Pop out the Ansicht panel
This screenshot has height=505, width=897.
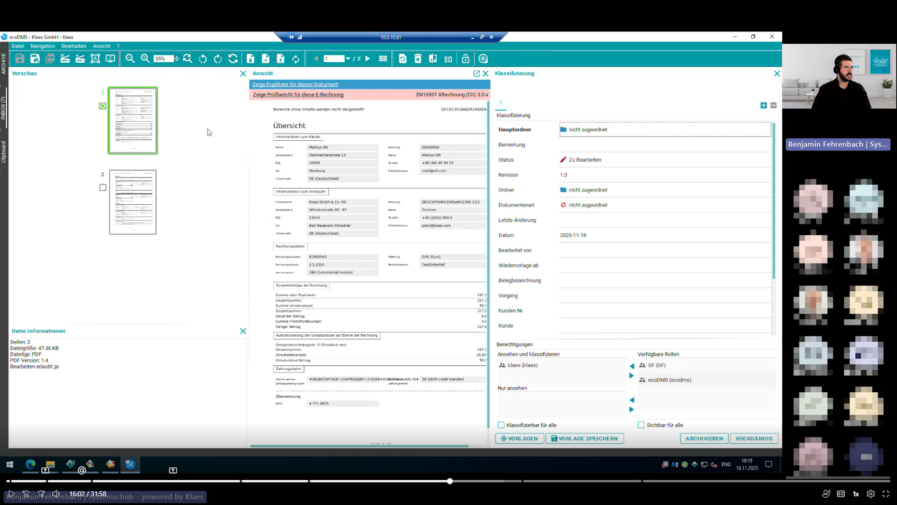point(477,74)
